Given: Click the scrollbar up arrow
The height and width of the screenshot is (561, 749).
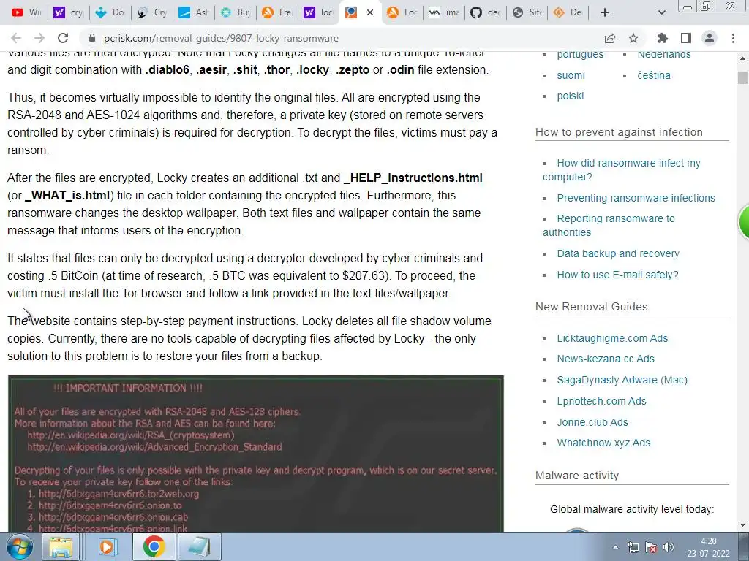Looking at the screenshot, I should [x=742, y=58].
